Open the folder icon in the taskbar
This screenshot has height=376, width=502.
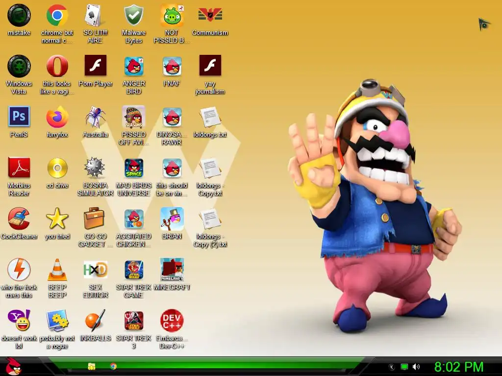(x=92, y=366)
